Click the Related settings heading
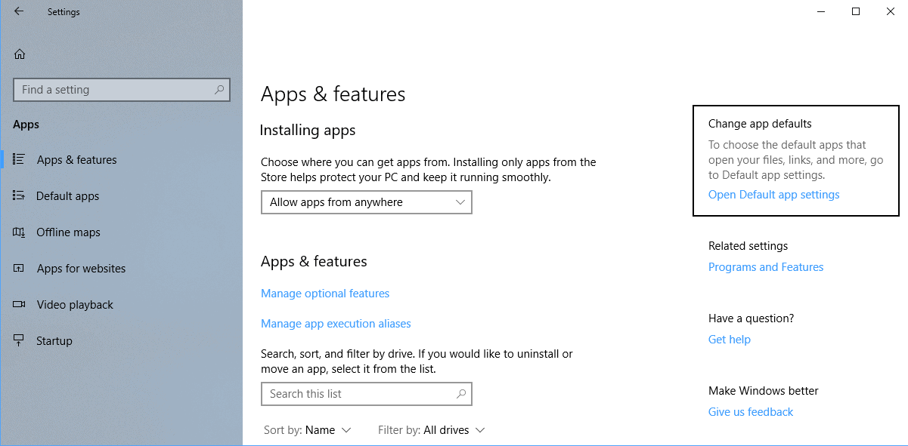The image size is (908, 446). [748, 246]
